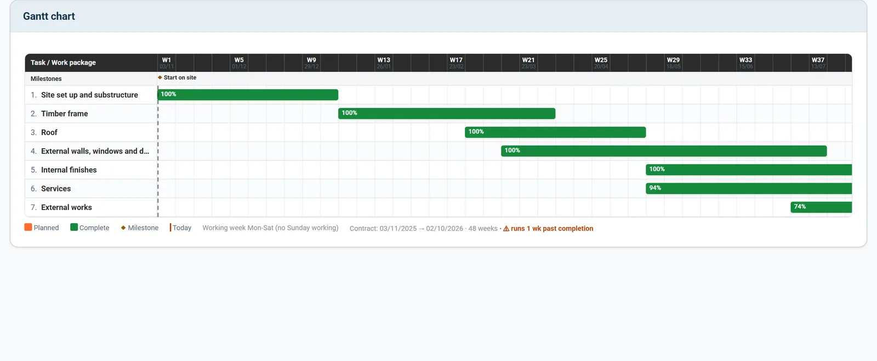Click the W33 week header
The height and width of the screenshot is (361, 877).
tap(745, 63)
